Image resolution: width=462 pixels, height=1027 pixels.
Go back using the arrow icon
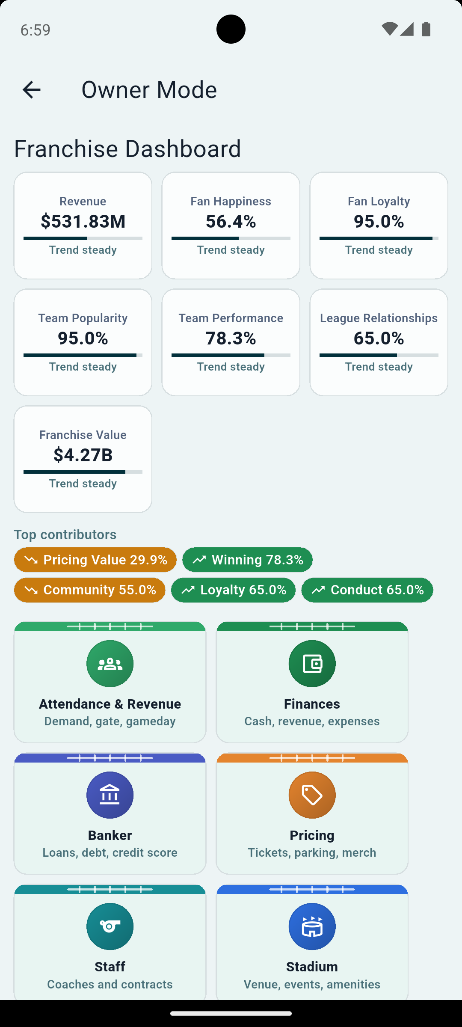(x=31, y=90)
